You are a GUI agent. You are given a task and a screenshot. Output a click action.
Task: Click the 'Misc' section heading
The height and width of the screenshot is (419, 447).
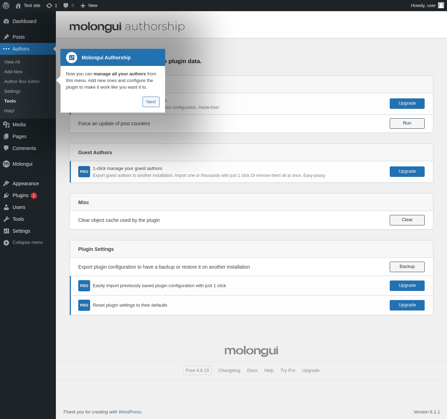(x=83, y=202)
